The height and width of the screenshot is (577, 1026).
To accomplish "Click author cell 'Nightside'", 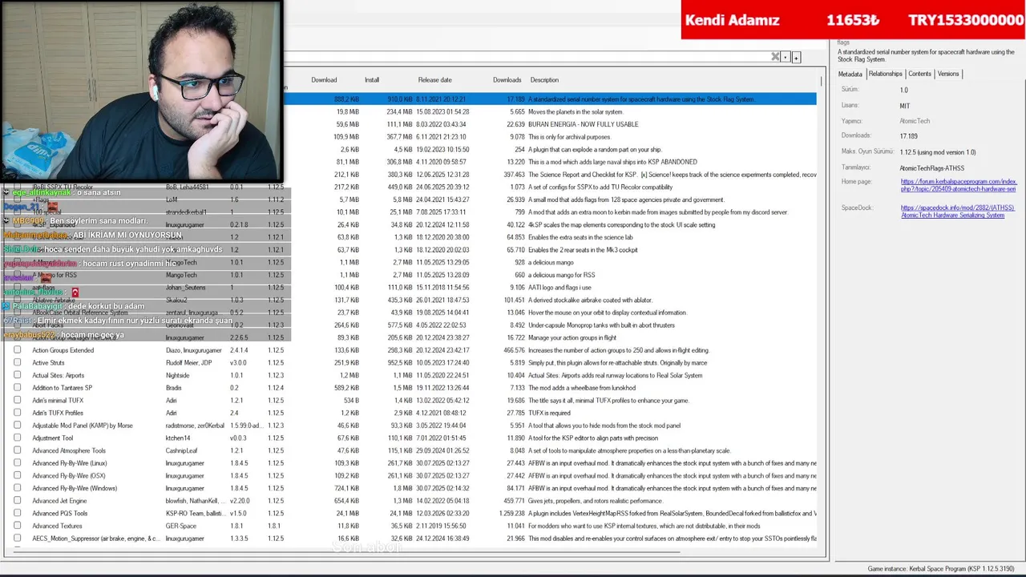I will tap(178, 375).
